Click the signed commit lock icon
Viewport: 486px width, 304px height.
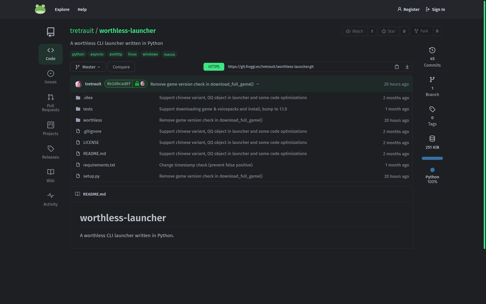point(137,84)
